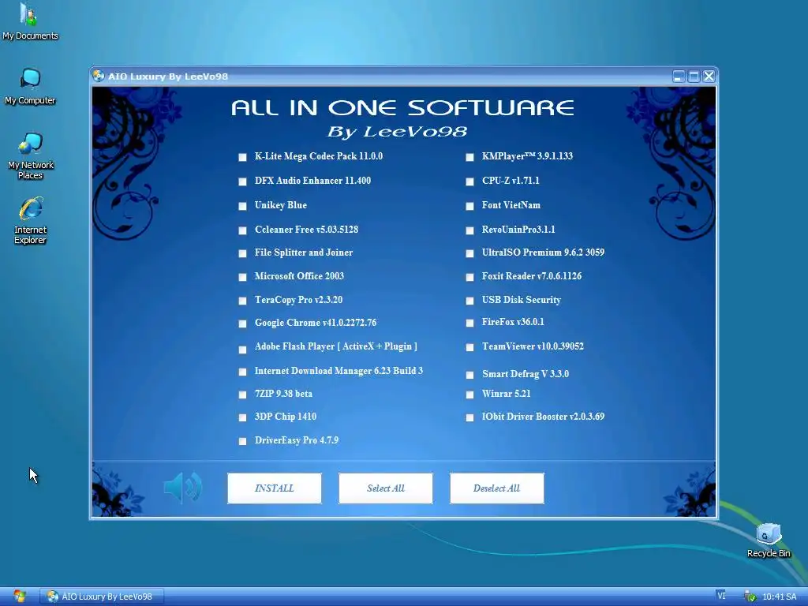Select the Recycle Bin icon
The image size is (808, 606).
tap(769, 541)
